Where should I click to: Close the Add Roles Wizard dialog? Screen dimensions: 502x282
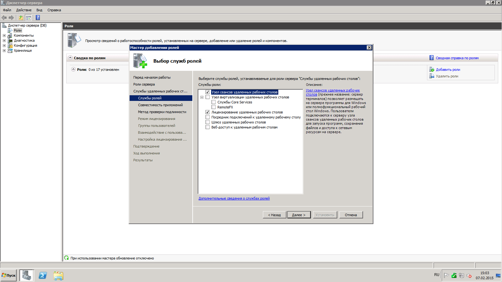(x=369, y=48)
